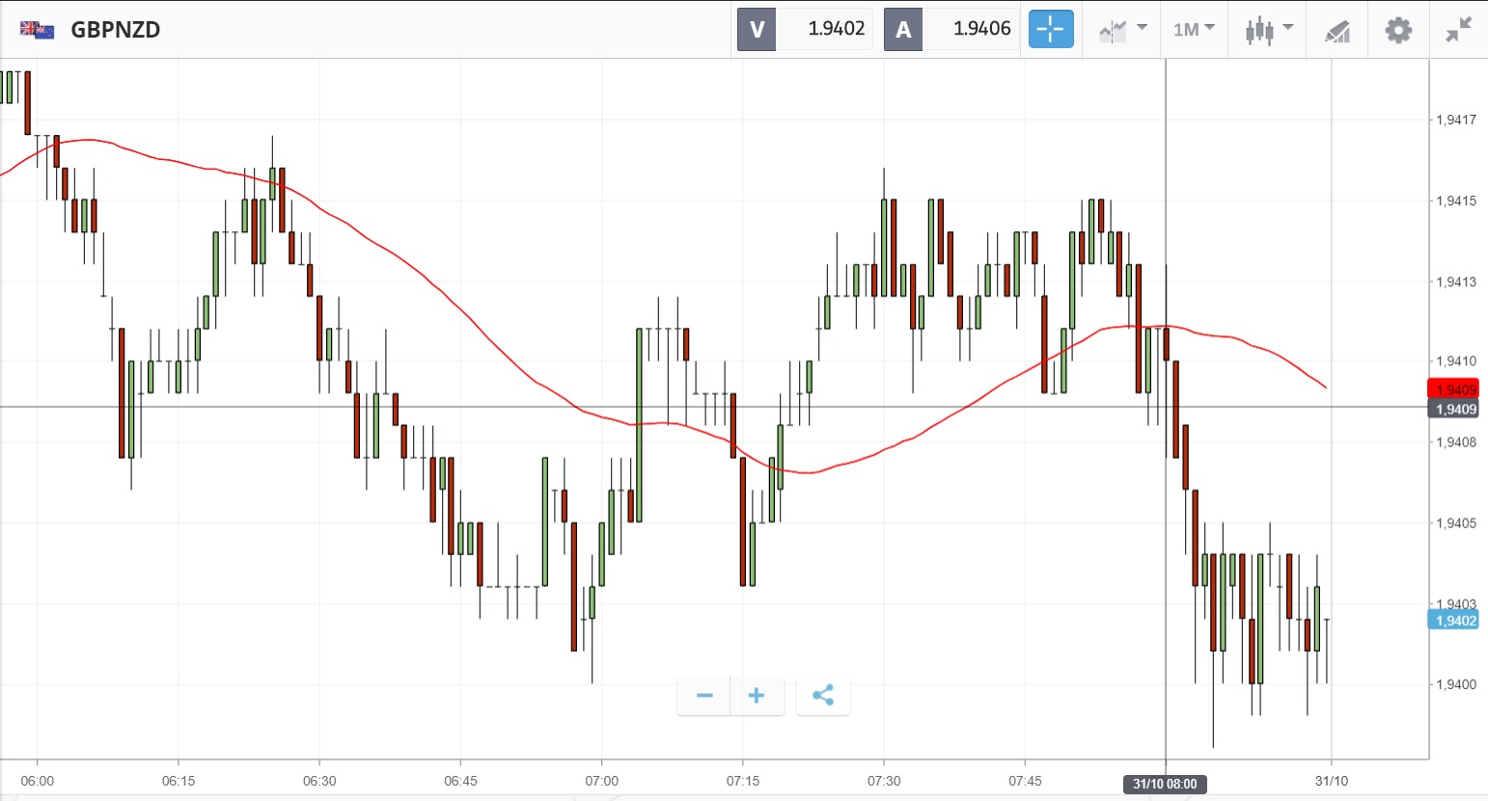Click the 07:00 label on time axis
Image resolution: width=1488 pixels, height=801 pixels.
601,781
